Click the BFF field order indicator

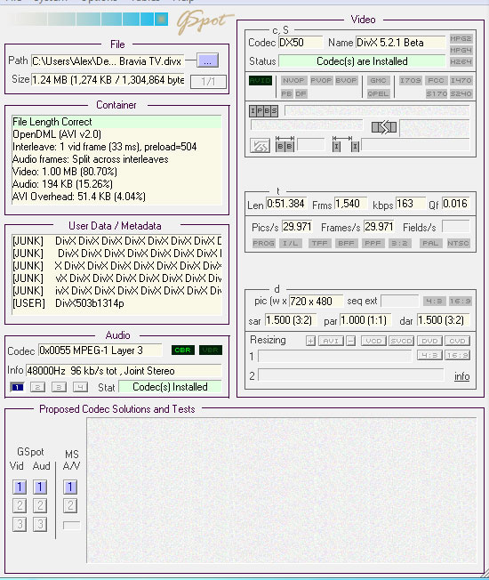[347, 243]
